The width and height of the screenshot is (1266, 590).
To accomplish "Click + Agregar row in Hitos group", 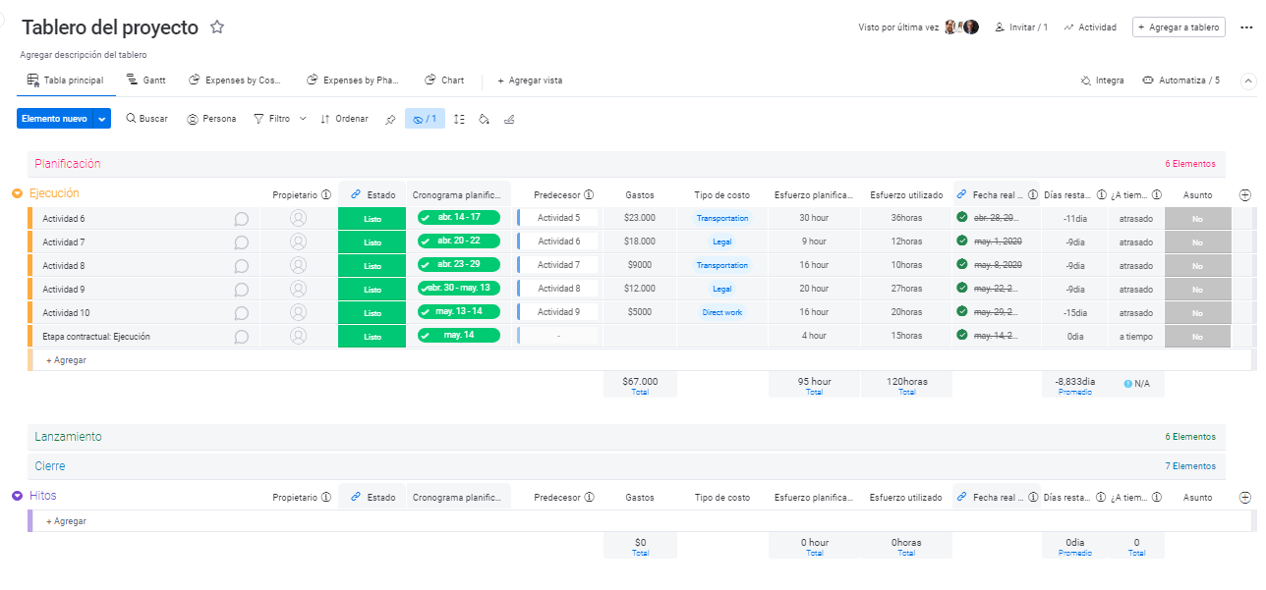I will coord(67,521).
